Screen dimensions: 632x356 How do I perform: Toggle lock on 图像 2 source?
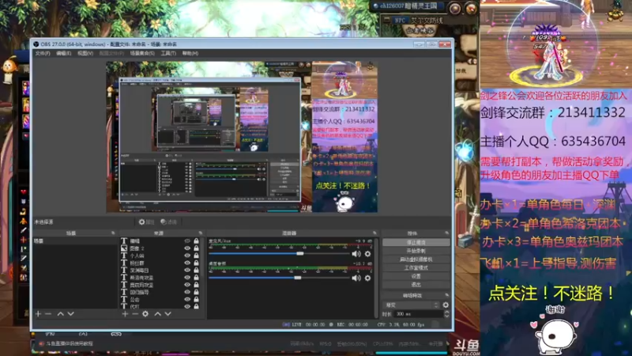point(196,248)
